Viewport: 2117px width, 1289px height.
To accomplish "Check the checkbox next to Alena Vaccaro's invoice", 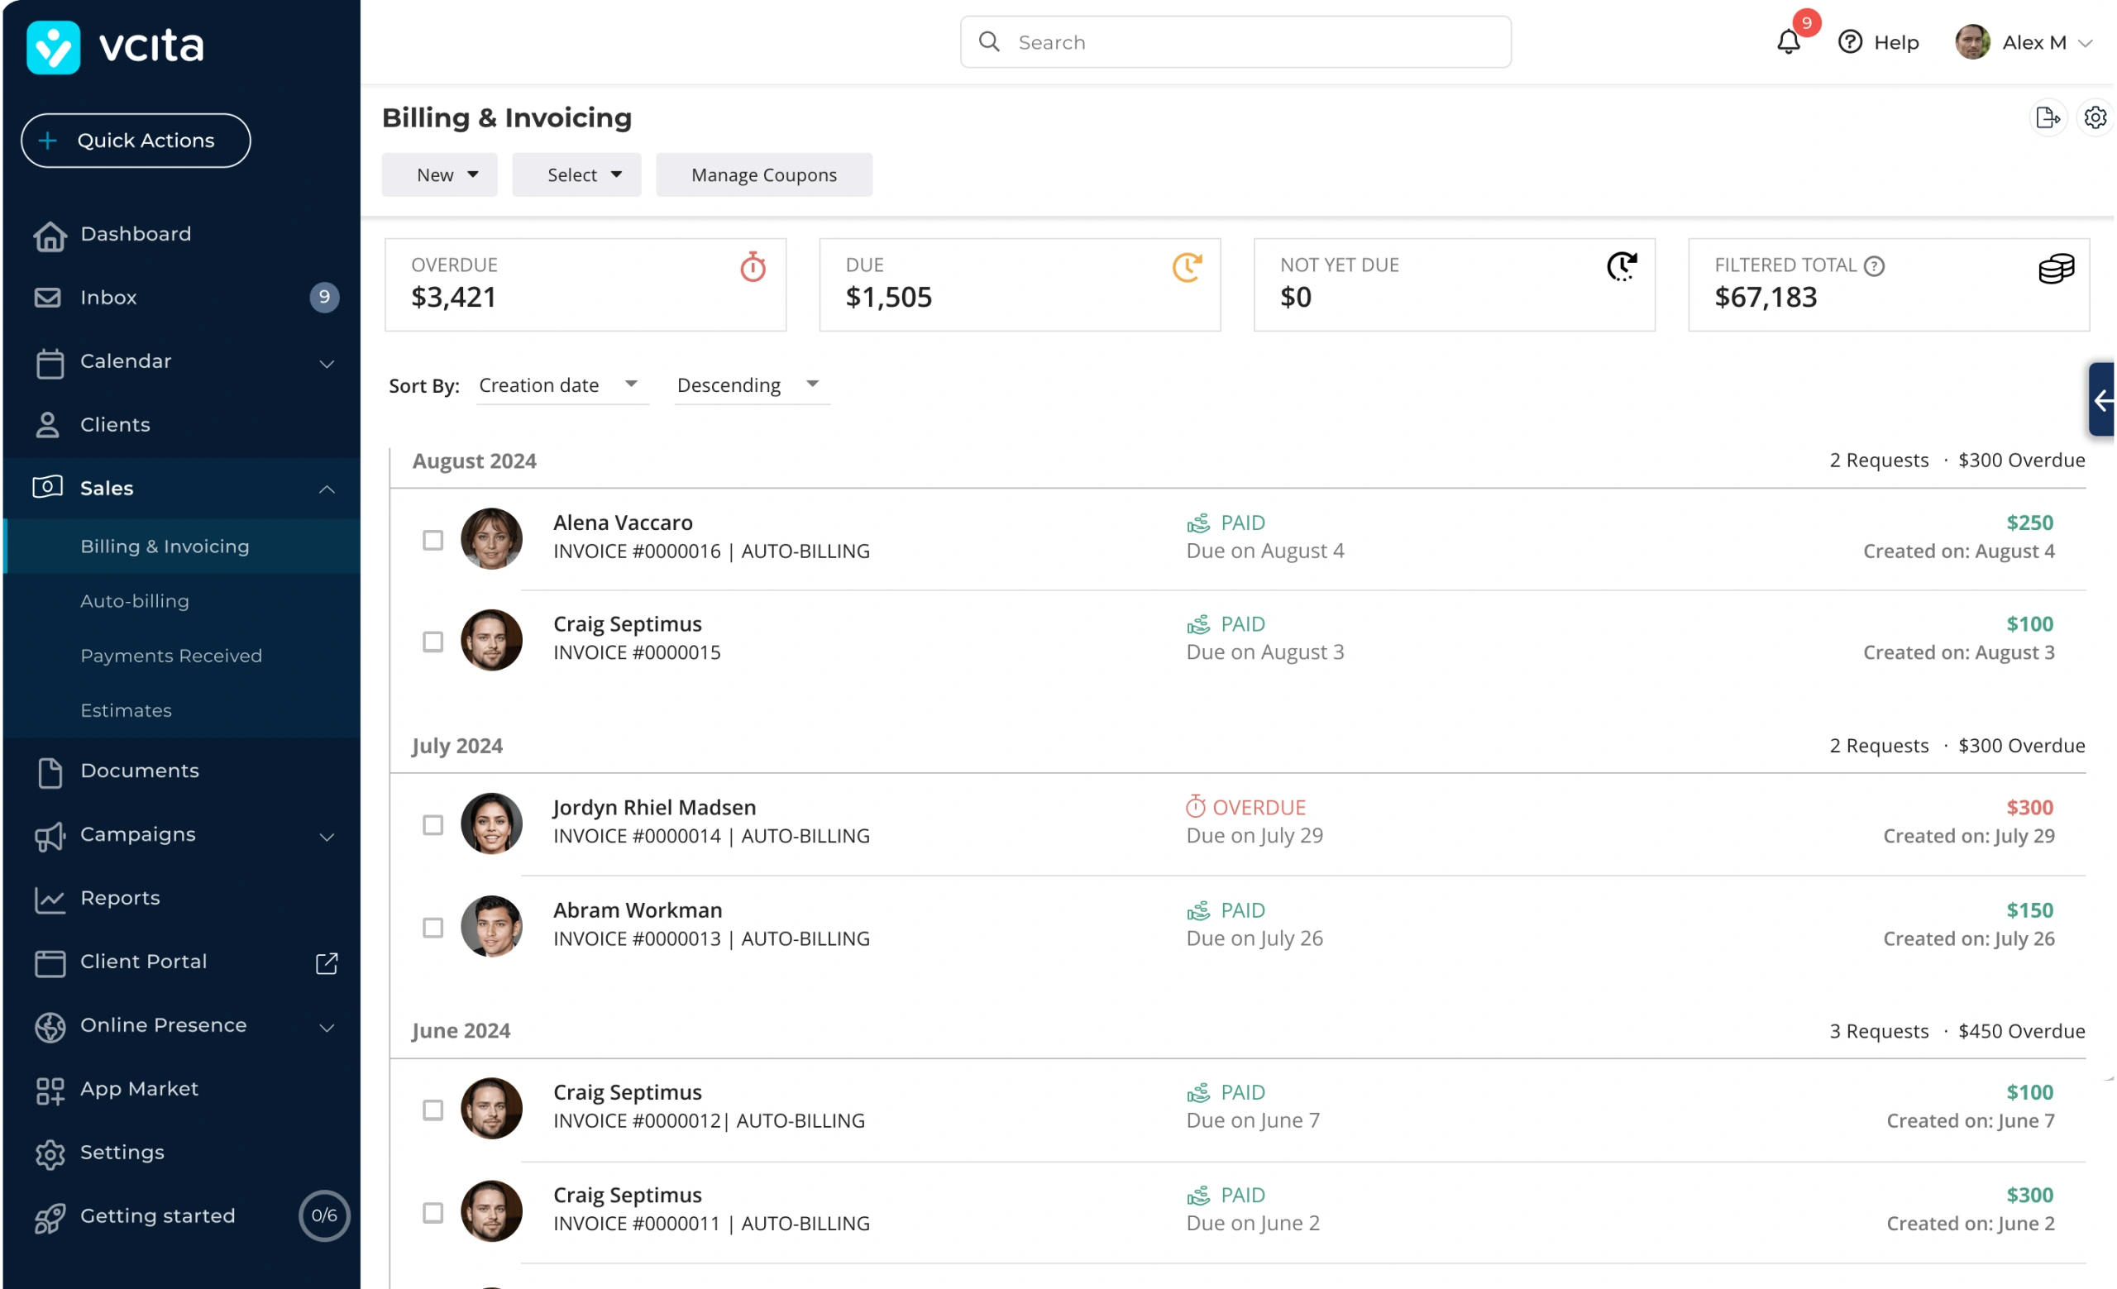I will coord(433,539).
